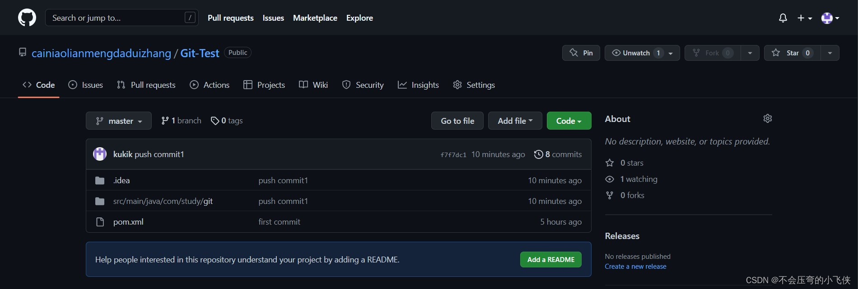Viewport: 858px width, 289px height.
Task: Open the Git-Test repository link
Action: tap(200, 53)
